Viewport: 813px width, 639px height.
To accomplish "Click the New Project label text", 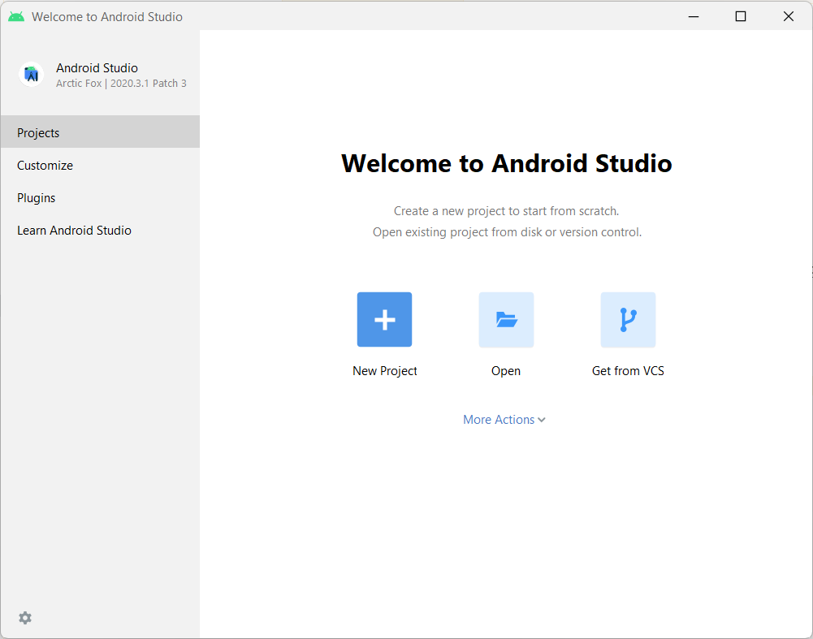I will [x=384, y=370].
